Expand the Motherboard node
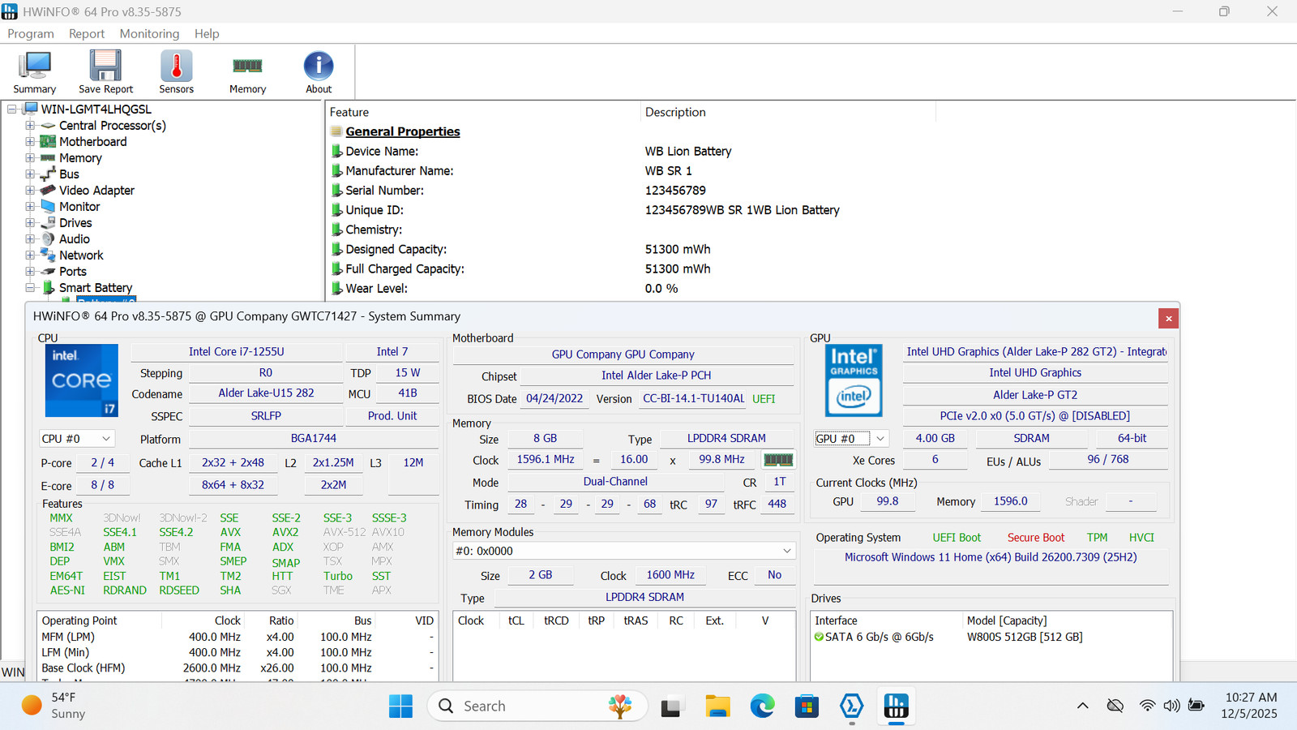The width and height of the screenshot is (1297, 730). coord(30,142)
